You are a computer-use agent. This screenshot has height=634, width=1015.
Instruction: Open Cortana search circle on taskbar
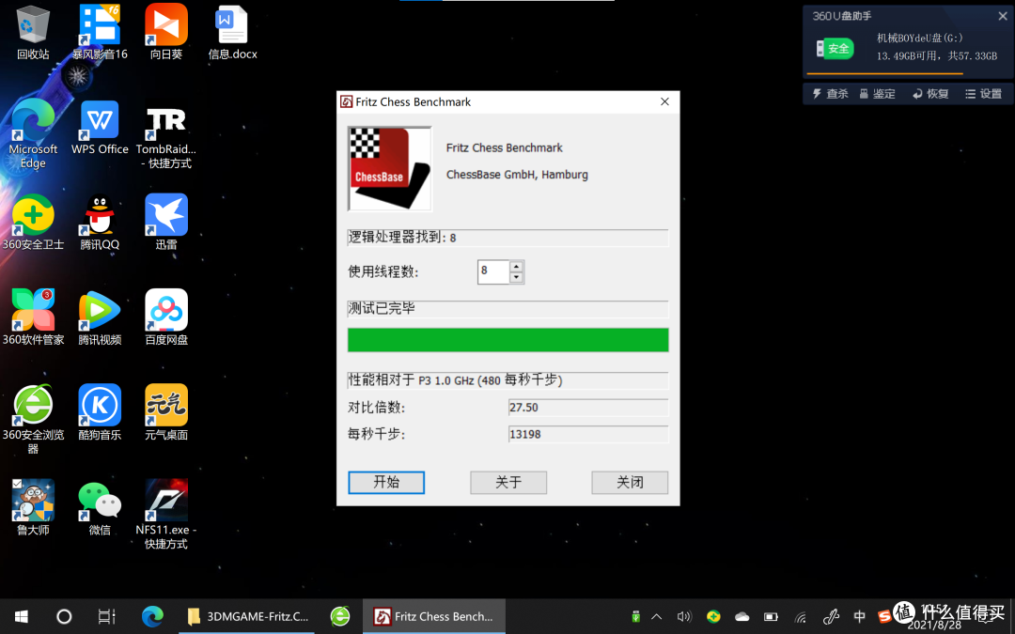pyautogui.click(x=64, y=616)
